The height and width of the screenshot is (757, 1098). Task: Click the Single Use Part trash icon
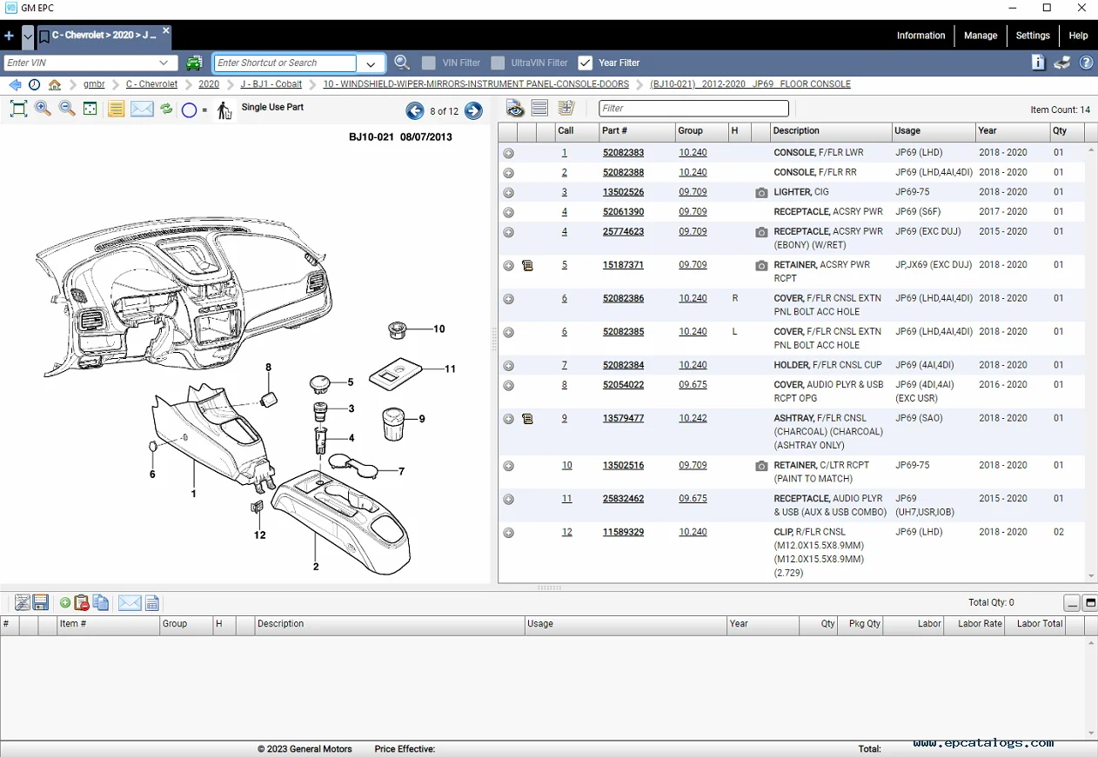[x=224, y=110]
